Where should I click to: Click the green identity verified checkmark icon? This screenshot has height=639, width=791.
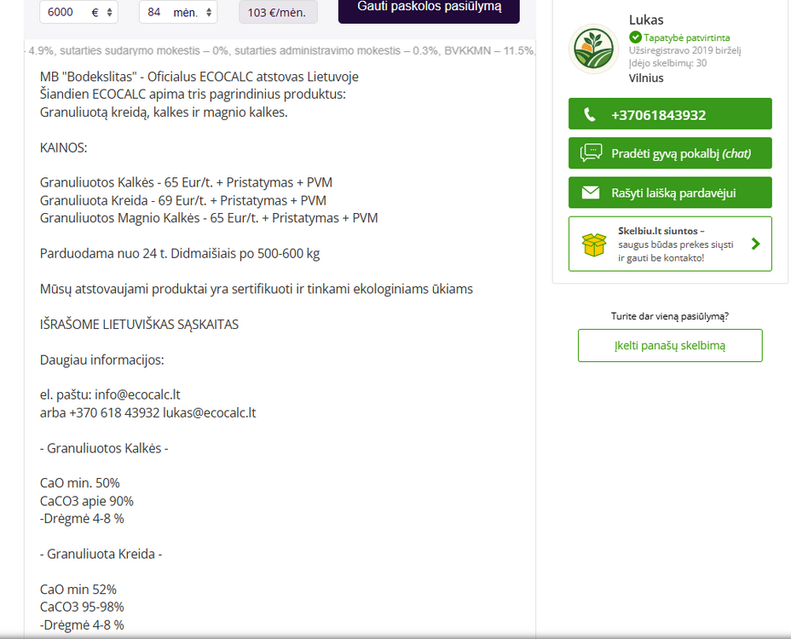pyautogui.click(x=635, y=37)
